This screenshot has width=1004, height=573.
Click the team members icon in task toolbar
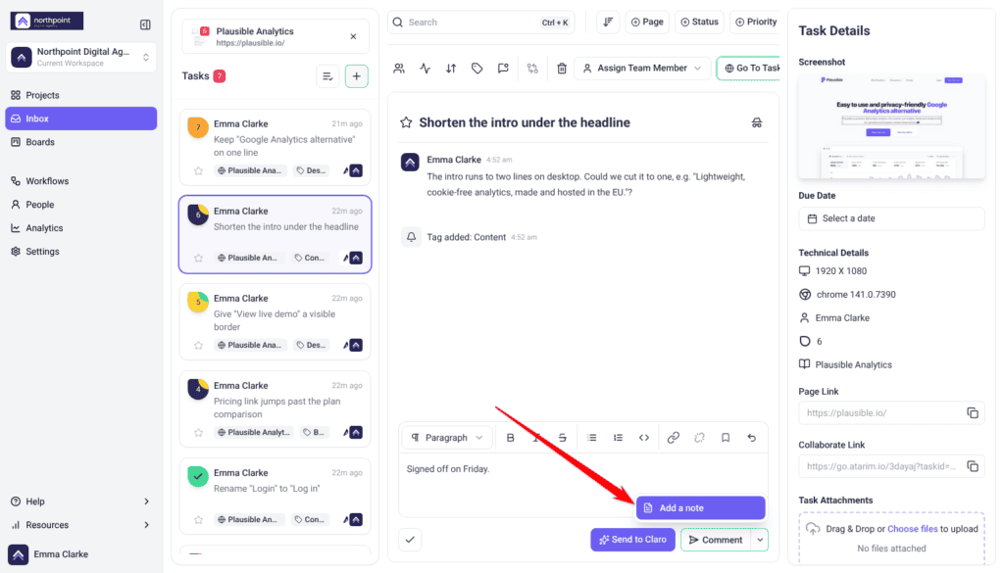point(399,68)
